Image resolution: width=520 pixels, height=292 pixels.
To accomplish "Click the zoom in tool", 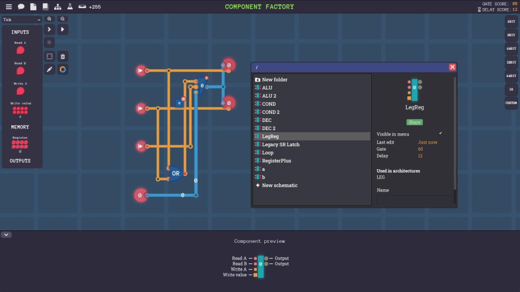I will pyautogui.click(x=49, y=19).
